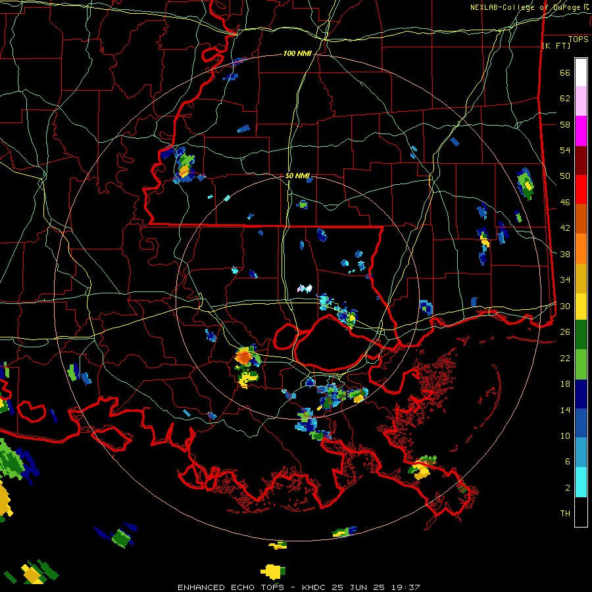The image size is (592, 592).
Task: Pick the bright red legend swatch
Action: 581,189
